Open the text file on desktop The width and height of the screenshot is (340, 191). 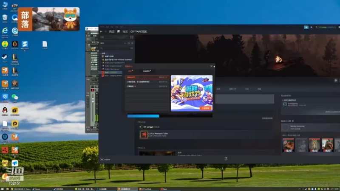coord(45,45)
